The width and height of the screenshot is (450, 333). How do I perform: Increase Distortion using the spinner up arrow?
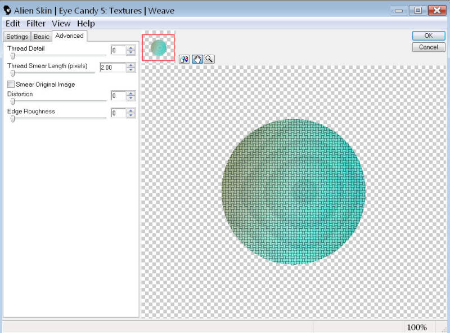tap(131, 94)
